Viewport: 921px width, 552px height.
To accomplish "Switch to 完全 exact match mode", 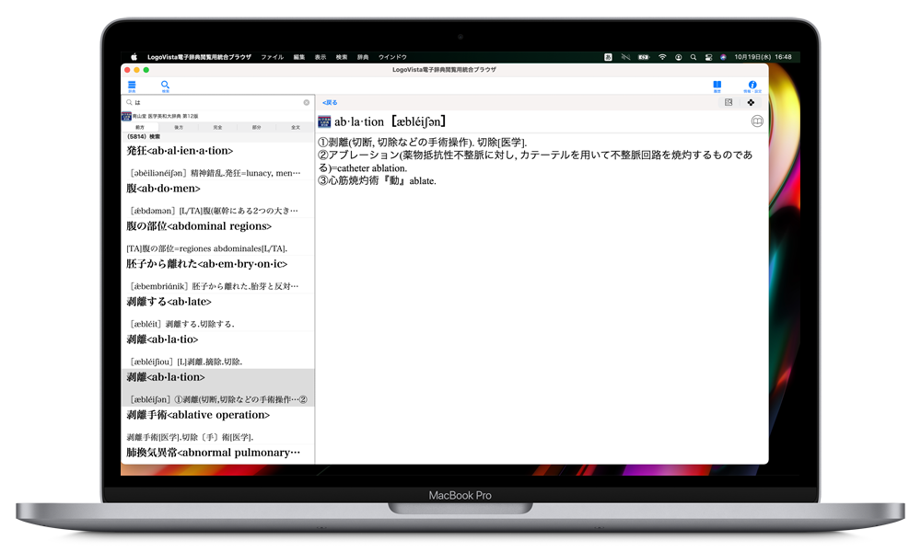I will (217, 127).
